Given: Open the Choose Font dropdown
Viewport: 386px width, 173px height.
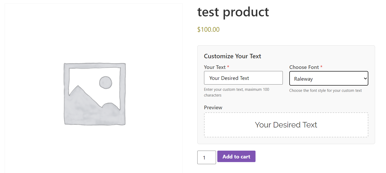Looking at the screenshot, I should coord(329,78).
